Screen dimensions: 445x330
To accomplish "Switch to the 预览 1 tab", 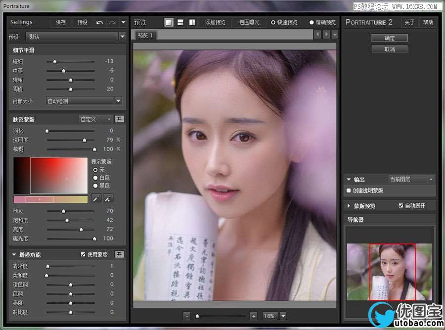I will [145, 36].
